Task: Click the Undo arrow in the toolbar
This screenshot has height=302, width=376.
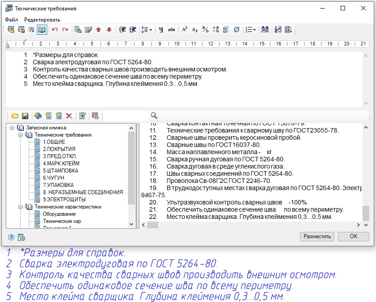Action: [55, 30]
